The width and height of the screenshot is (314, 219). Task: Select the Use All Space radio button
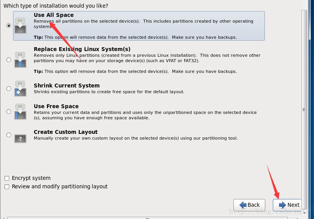tap(9, 26)
